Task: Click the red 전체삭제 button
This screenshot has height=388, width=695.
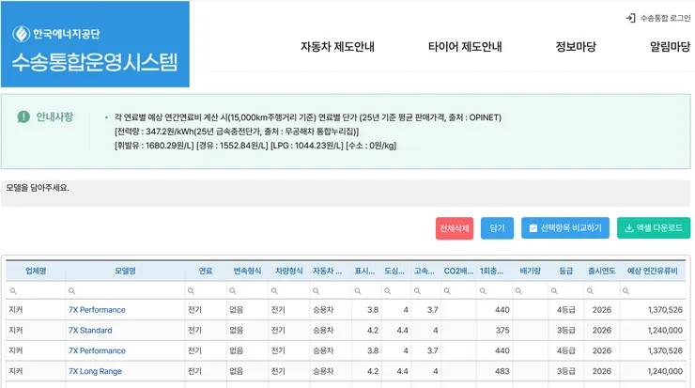Action: (455, 228)
